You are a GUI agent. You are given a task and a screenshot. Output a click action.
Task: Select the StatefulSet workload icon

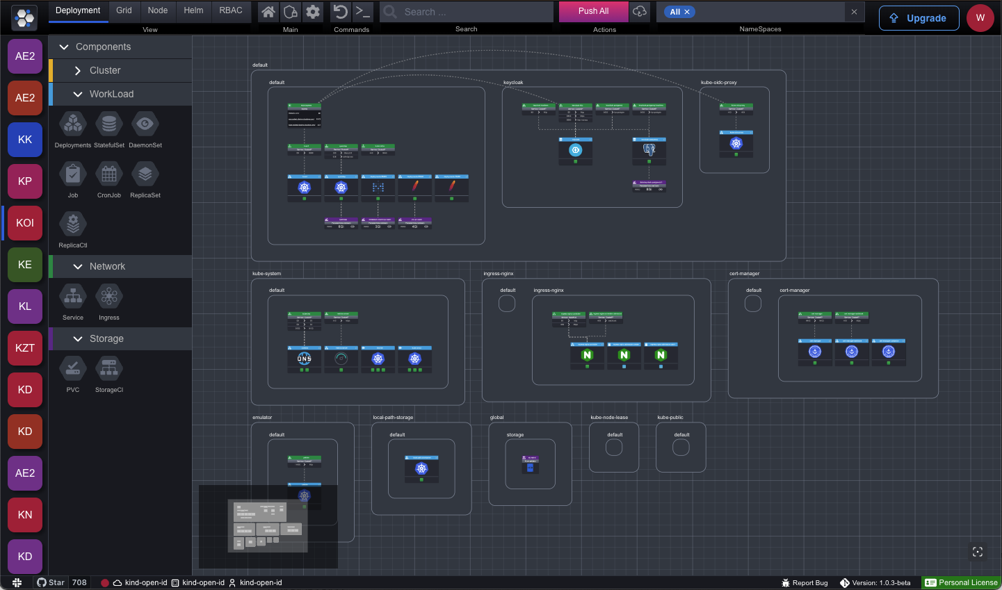(109, 124)
